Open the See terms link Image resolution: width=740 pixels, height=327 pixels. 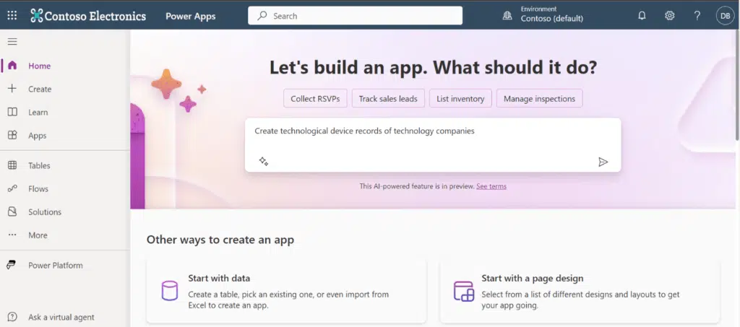(491, 186)
